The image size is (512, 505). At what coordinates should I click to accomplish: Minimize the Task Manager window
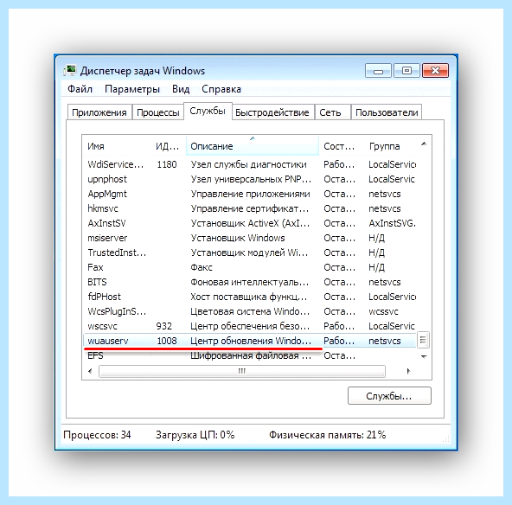pos(378,71)
